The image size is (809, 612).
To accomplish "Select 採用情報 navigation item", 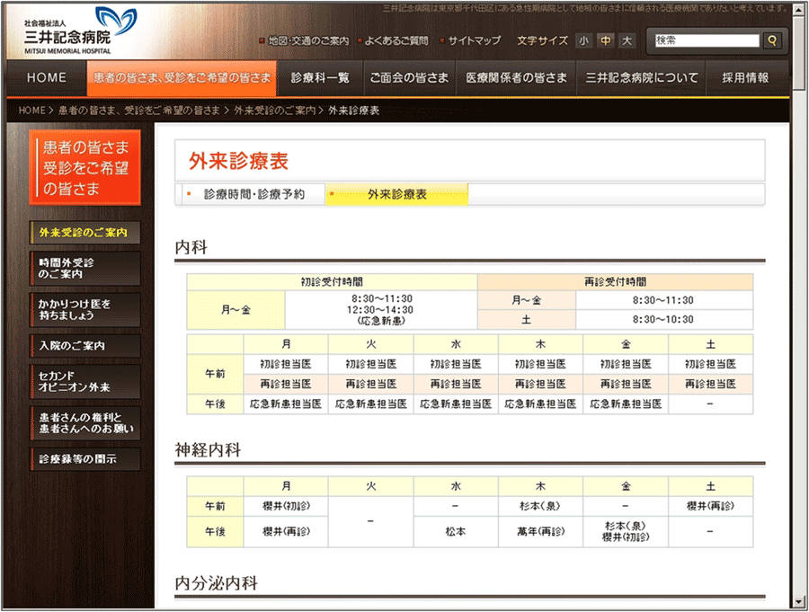I will [x=745, y=78].
